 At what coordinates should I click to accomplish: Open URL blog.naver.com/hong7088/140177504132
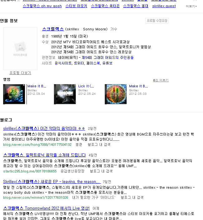pos(37,145)
